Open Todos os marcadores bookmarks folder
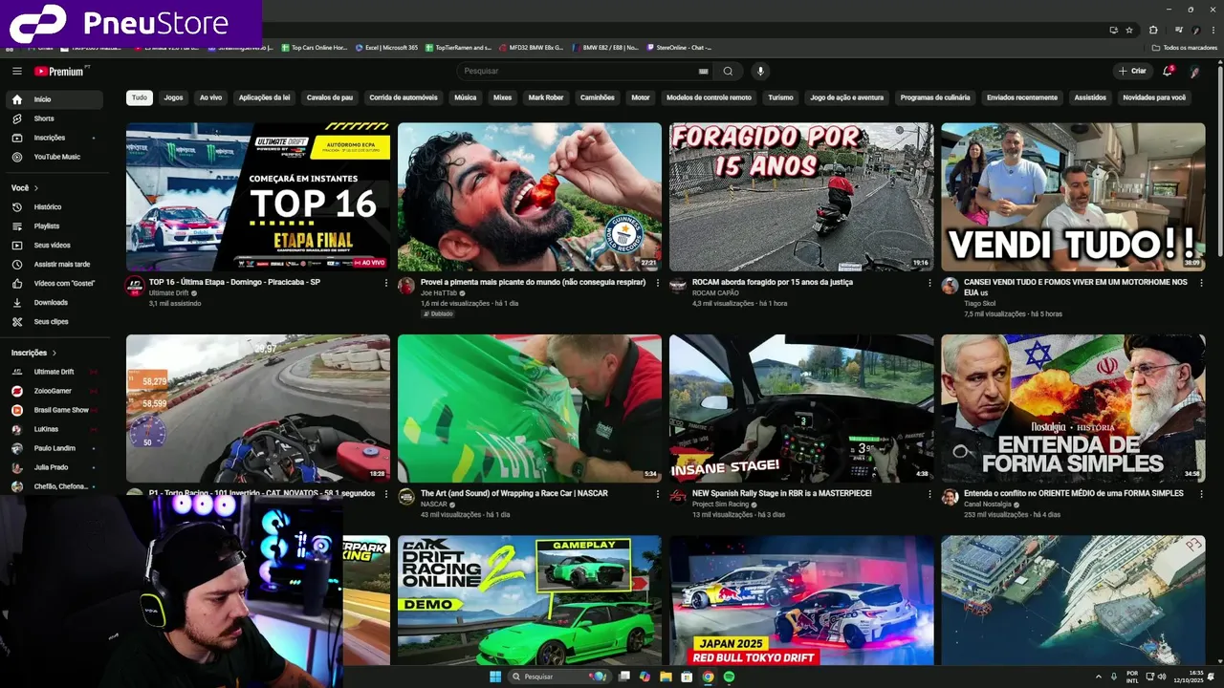1224x688 pixels. pyautogui.click(x=1185, y=48)
